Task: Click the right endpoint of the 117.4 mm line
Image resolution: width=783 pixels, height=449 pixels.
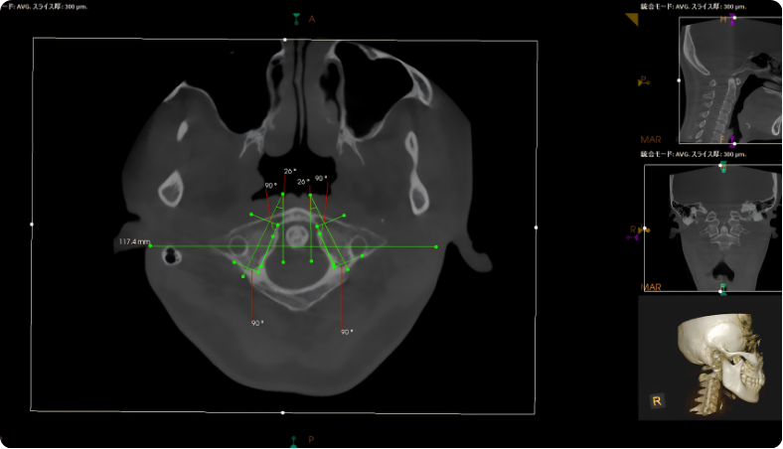Action: [x=436, y=246]
